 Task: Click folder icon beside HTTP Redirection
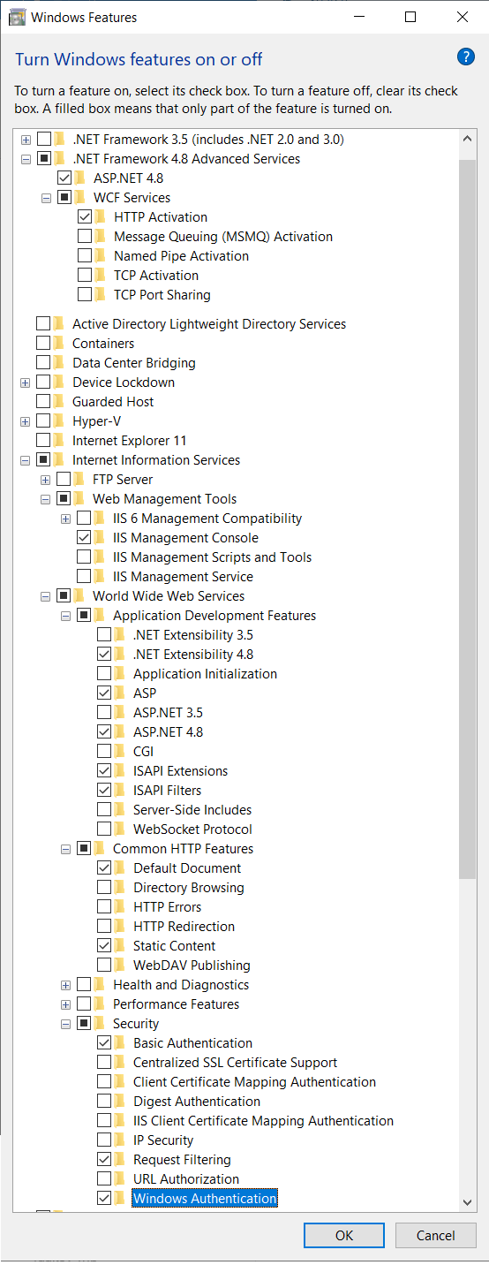click(x=121, y=927)
